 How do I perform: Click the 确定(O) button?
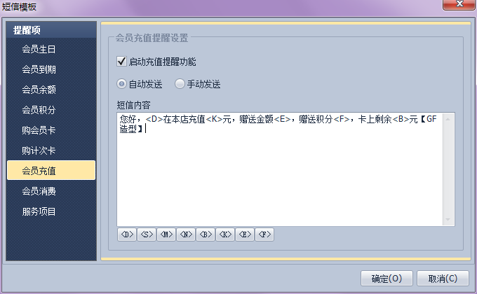click(387, 278)
